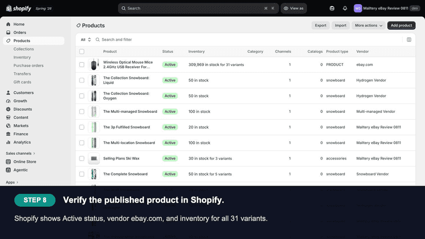
Task: Click the Discounts sidebar icon
Action: point(8,109)
